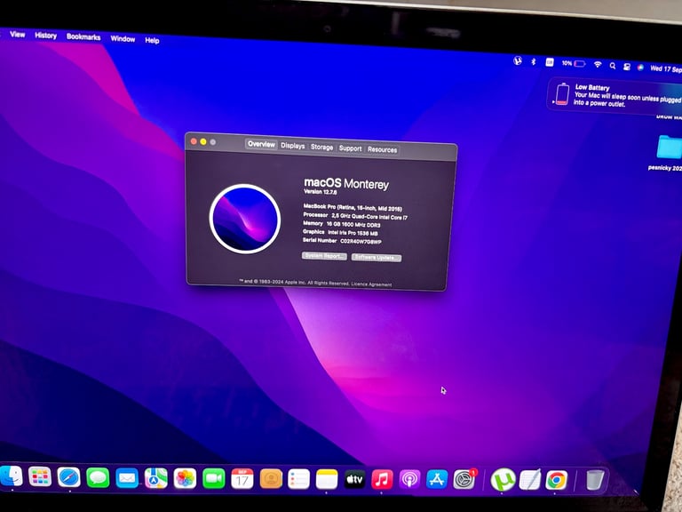
Task: Click the Processor 2,5 GHz Quad-Core line
Action: (x=355, y=216)
